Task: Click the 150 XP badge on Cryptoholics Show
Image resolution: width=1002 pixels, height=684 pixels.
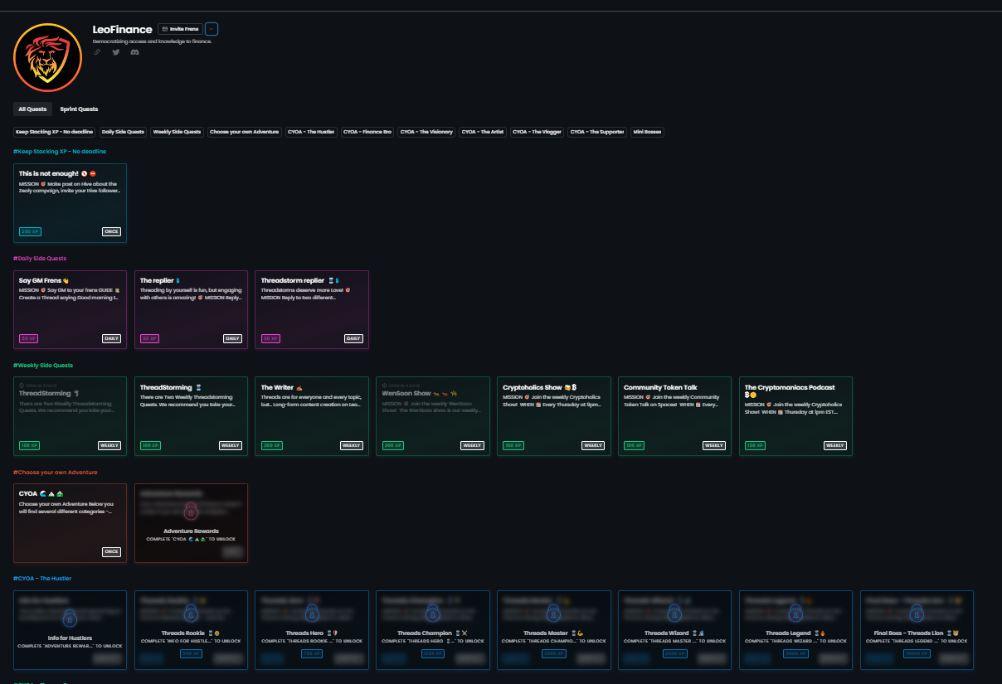Action: (x=513, y=445)
